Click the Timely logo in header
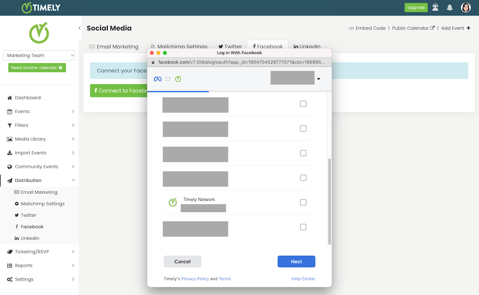 click(41, 8)
